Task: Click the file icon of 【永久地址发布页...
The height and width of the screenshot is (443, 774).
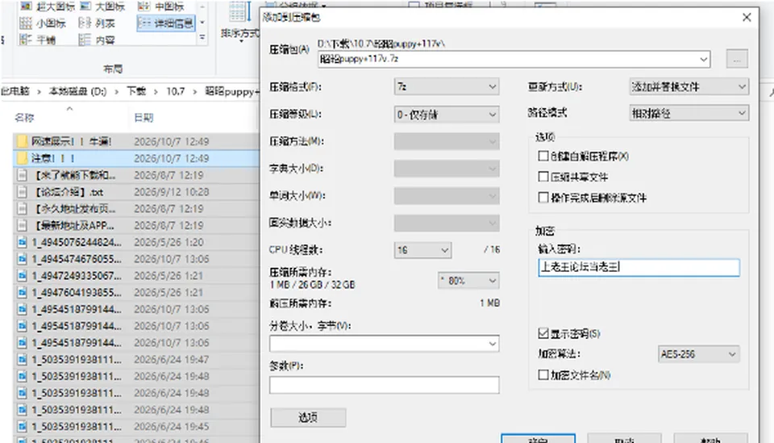Action: (22, 208)
